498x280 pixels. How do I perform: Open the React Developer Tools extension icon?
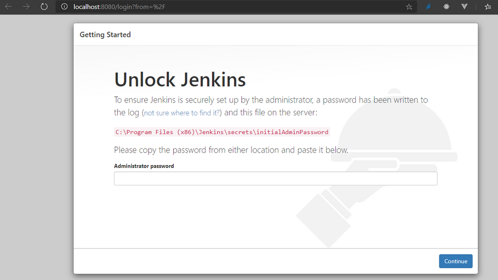[x=446, y=6]
